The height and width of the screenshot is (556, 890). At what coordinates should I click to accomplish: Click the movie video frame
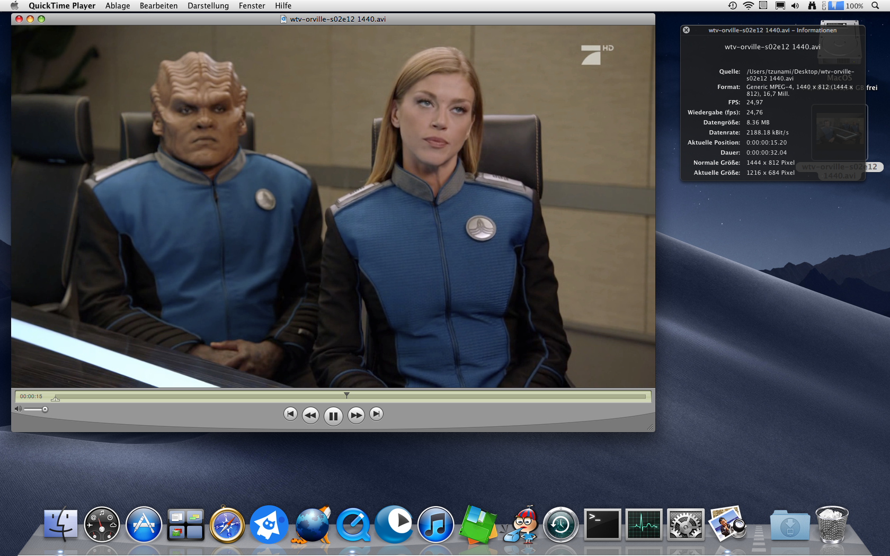pyautogui.click(x=333, y=207)
